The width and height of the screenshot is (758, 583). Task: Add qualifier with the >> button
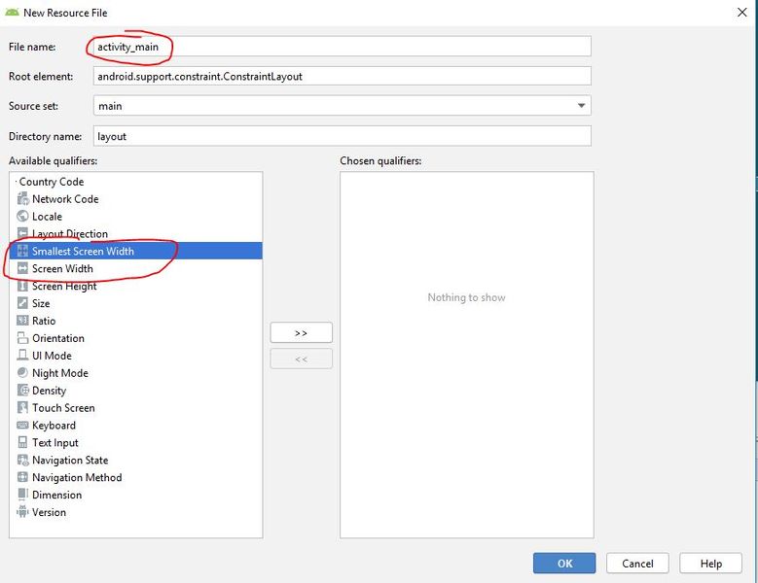pos(302,332)
